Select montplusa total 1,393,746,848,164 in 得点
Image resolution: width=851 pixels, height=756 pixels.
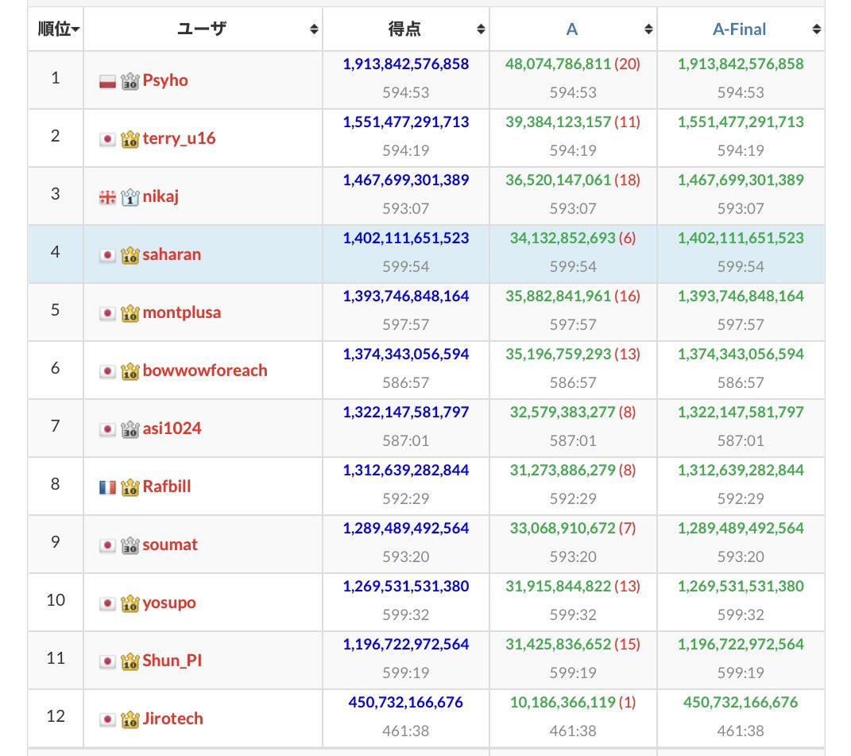(x=406, y=297)
